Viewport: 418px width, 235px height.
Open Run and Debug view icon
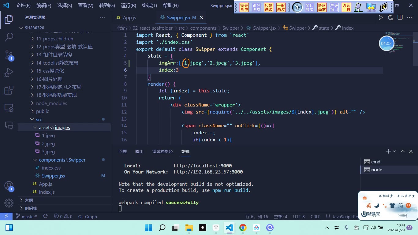[9, 73]
